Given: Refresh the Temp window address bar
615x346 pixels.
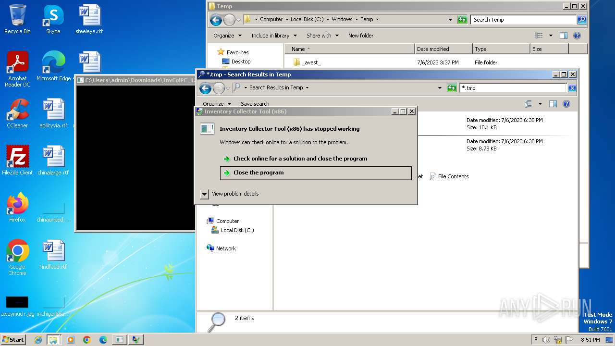Looking at the screenshot, I should (462, 20).
